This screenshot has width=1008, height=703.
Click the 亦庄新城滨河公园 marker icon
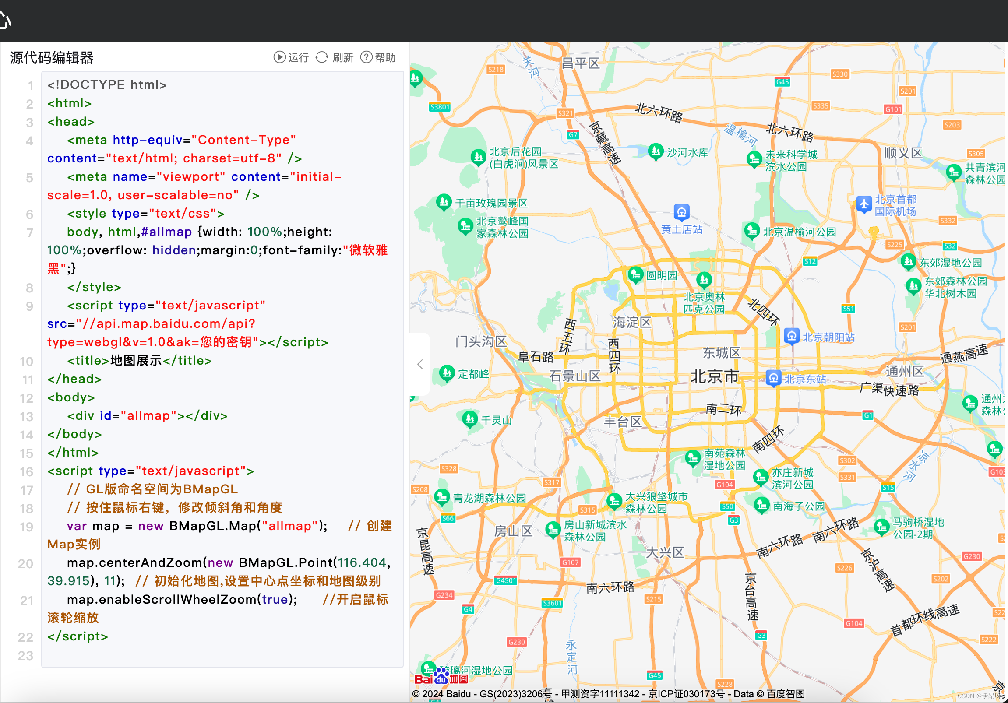(x=761, y=478)
